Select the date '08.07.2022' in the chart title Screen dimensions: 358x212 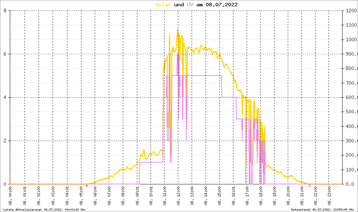point(222,5)
